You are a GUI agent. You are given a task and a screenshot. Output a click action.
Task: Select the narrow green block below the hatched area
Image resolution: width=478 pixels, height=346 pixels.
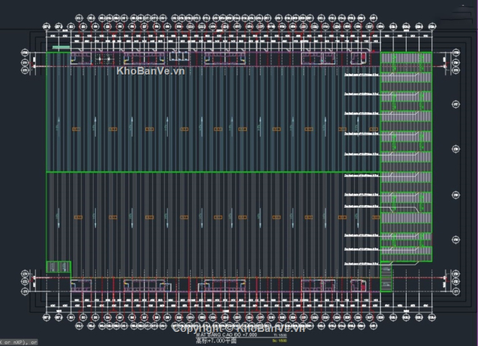coord(387,278)
